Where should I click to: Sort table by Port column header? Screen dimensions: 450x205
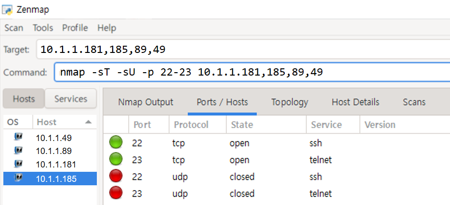[149, 125]
